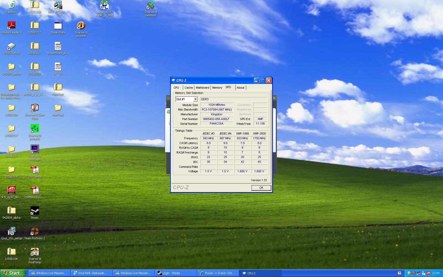The width and height of the screenshot is (443, 277).
Task: Launch the Snarvei til Core Temp shortcut
Action: pos(35,112)
